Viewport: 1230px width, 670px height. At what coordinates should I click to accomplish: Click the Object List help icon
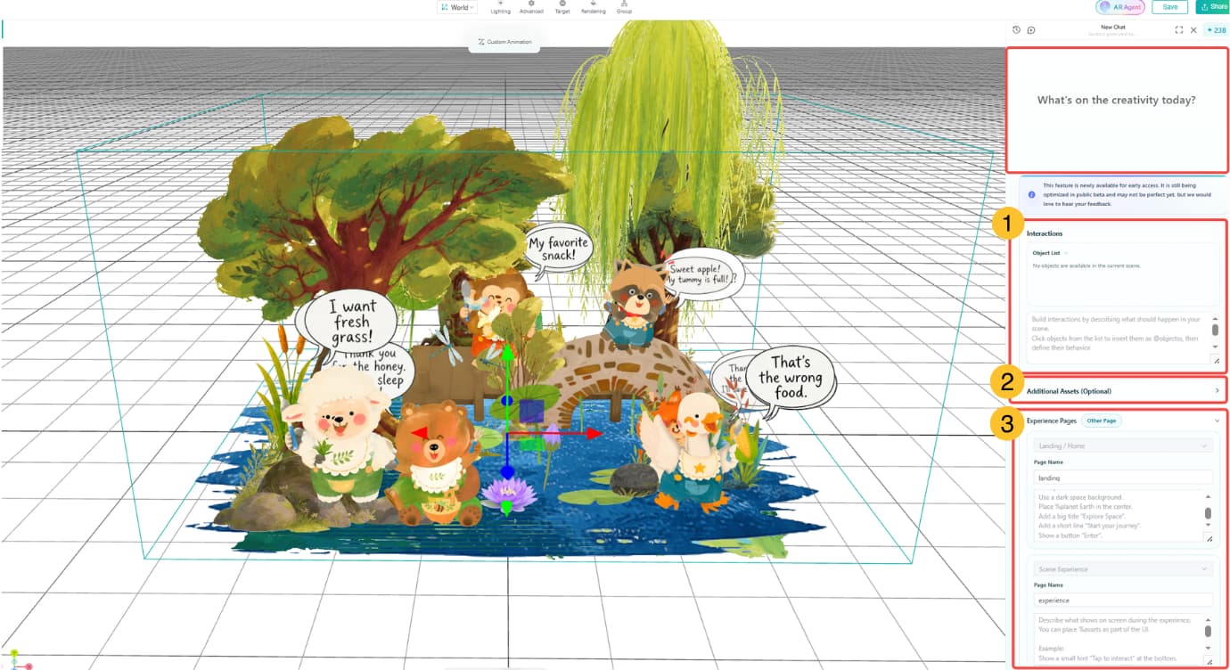(x=1065, y=253)
